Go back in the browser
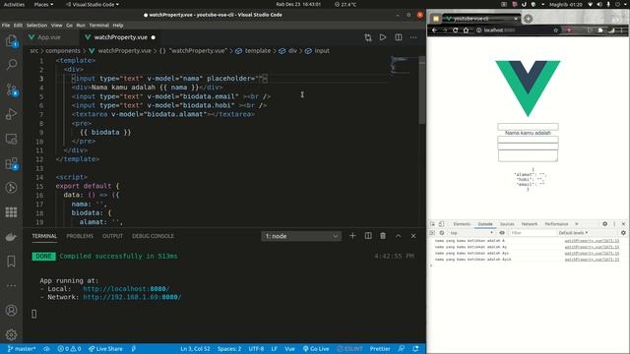This screenshot has height=354, width=630. (x=434, y=30)
